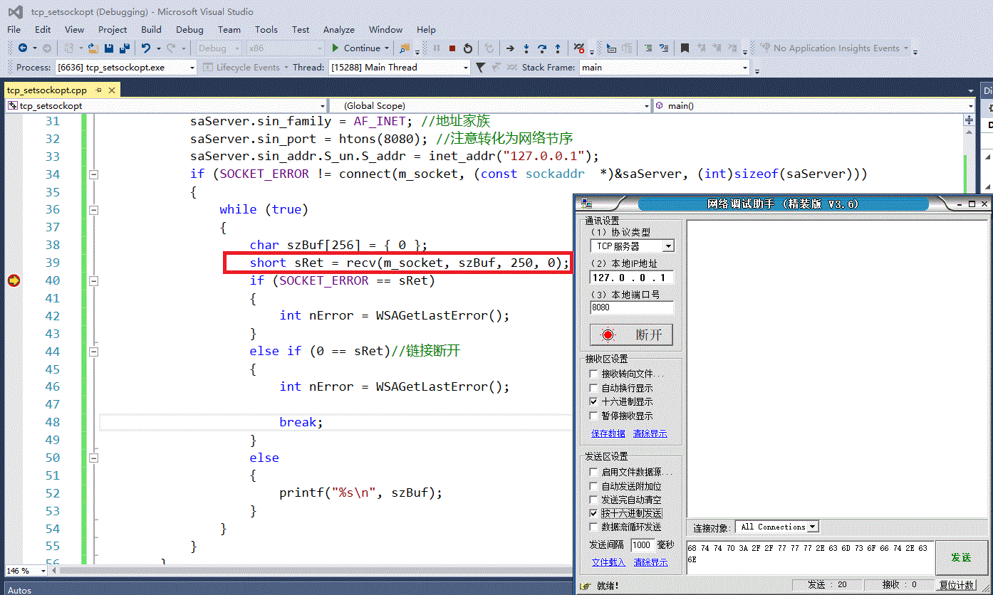
Task: Enable 启用文件数据源 checkbox
Action: click(x=593, y=472)
